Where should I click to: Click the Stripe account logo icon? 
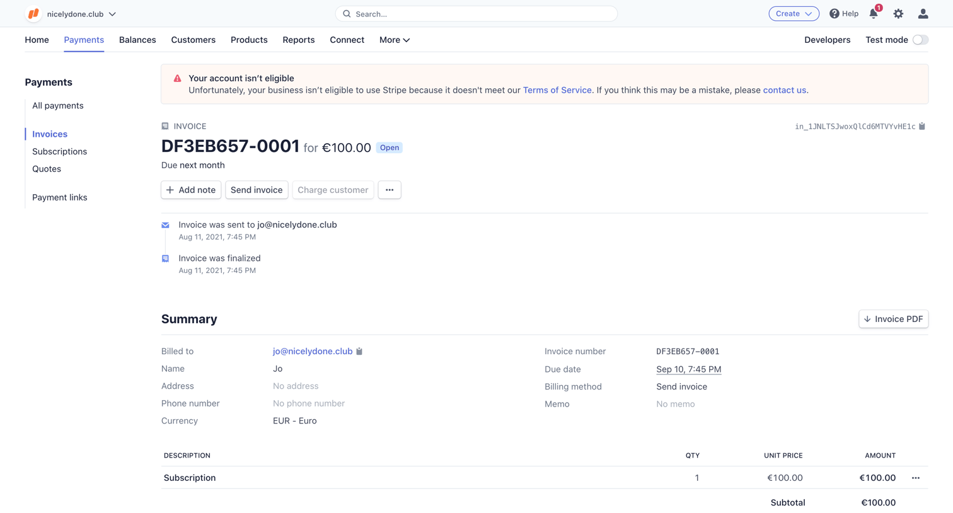(33, 13)
